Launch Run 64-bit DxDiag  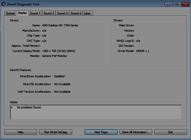tap(56, 132)
